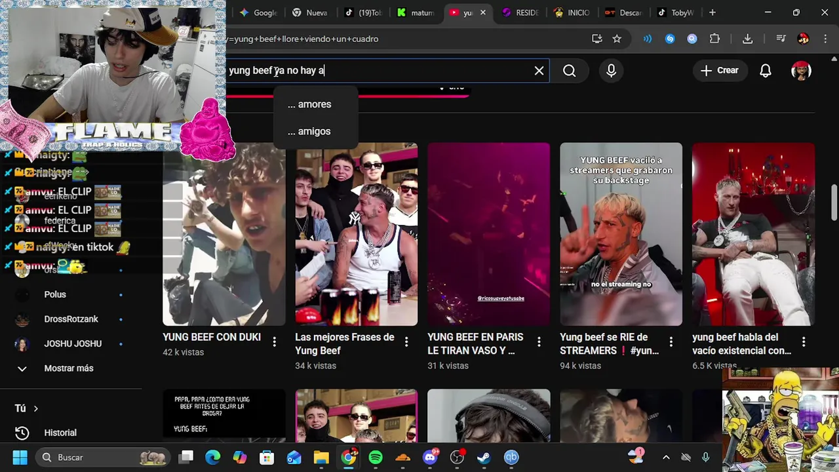Click the page vertical scrollbar
The width and height of the screenshot is (839, 472).
tap(834, 202)
